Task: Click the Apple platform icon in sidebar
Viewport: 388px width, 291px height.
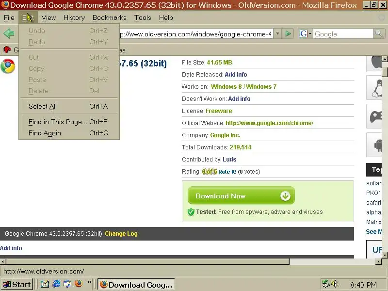Action: (375, 63)
